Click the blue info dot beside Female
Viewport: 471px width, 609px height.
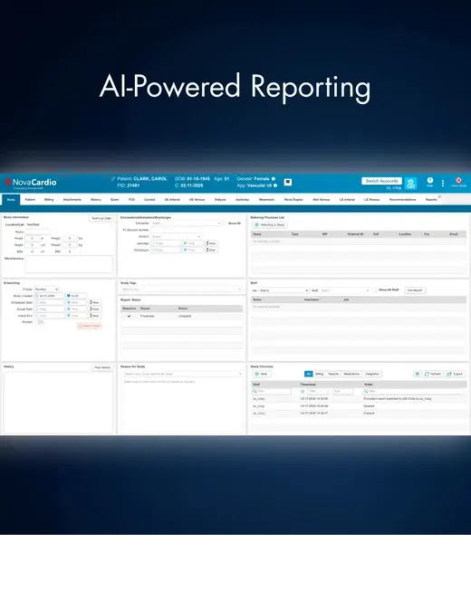[274, 178]
